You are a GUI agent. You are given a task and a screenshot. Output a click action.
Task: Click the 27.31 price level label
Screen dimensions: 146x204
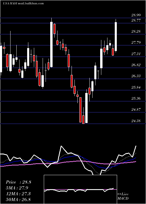pyautogui.click(x=136, y=54)
